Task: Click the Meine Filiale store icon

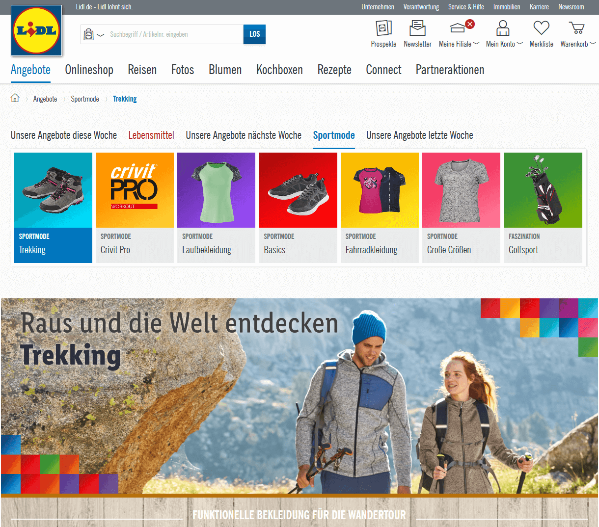Action: coord(458,28)
